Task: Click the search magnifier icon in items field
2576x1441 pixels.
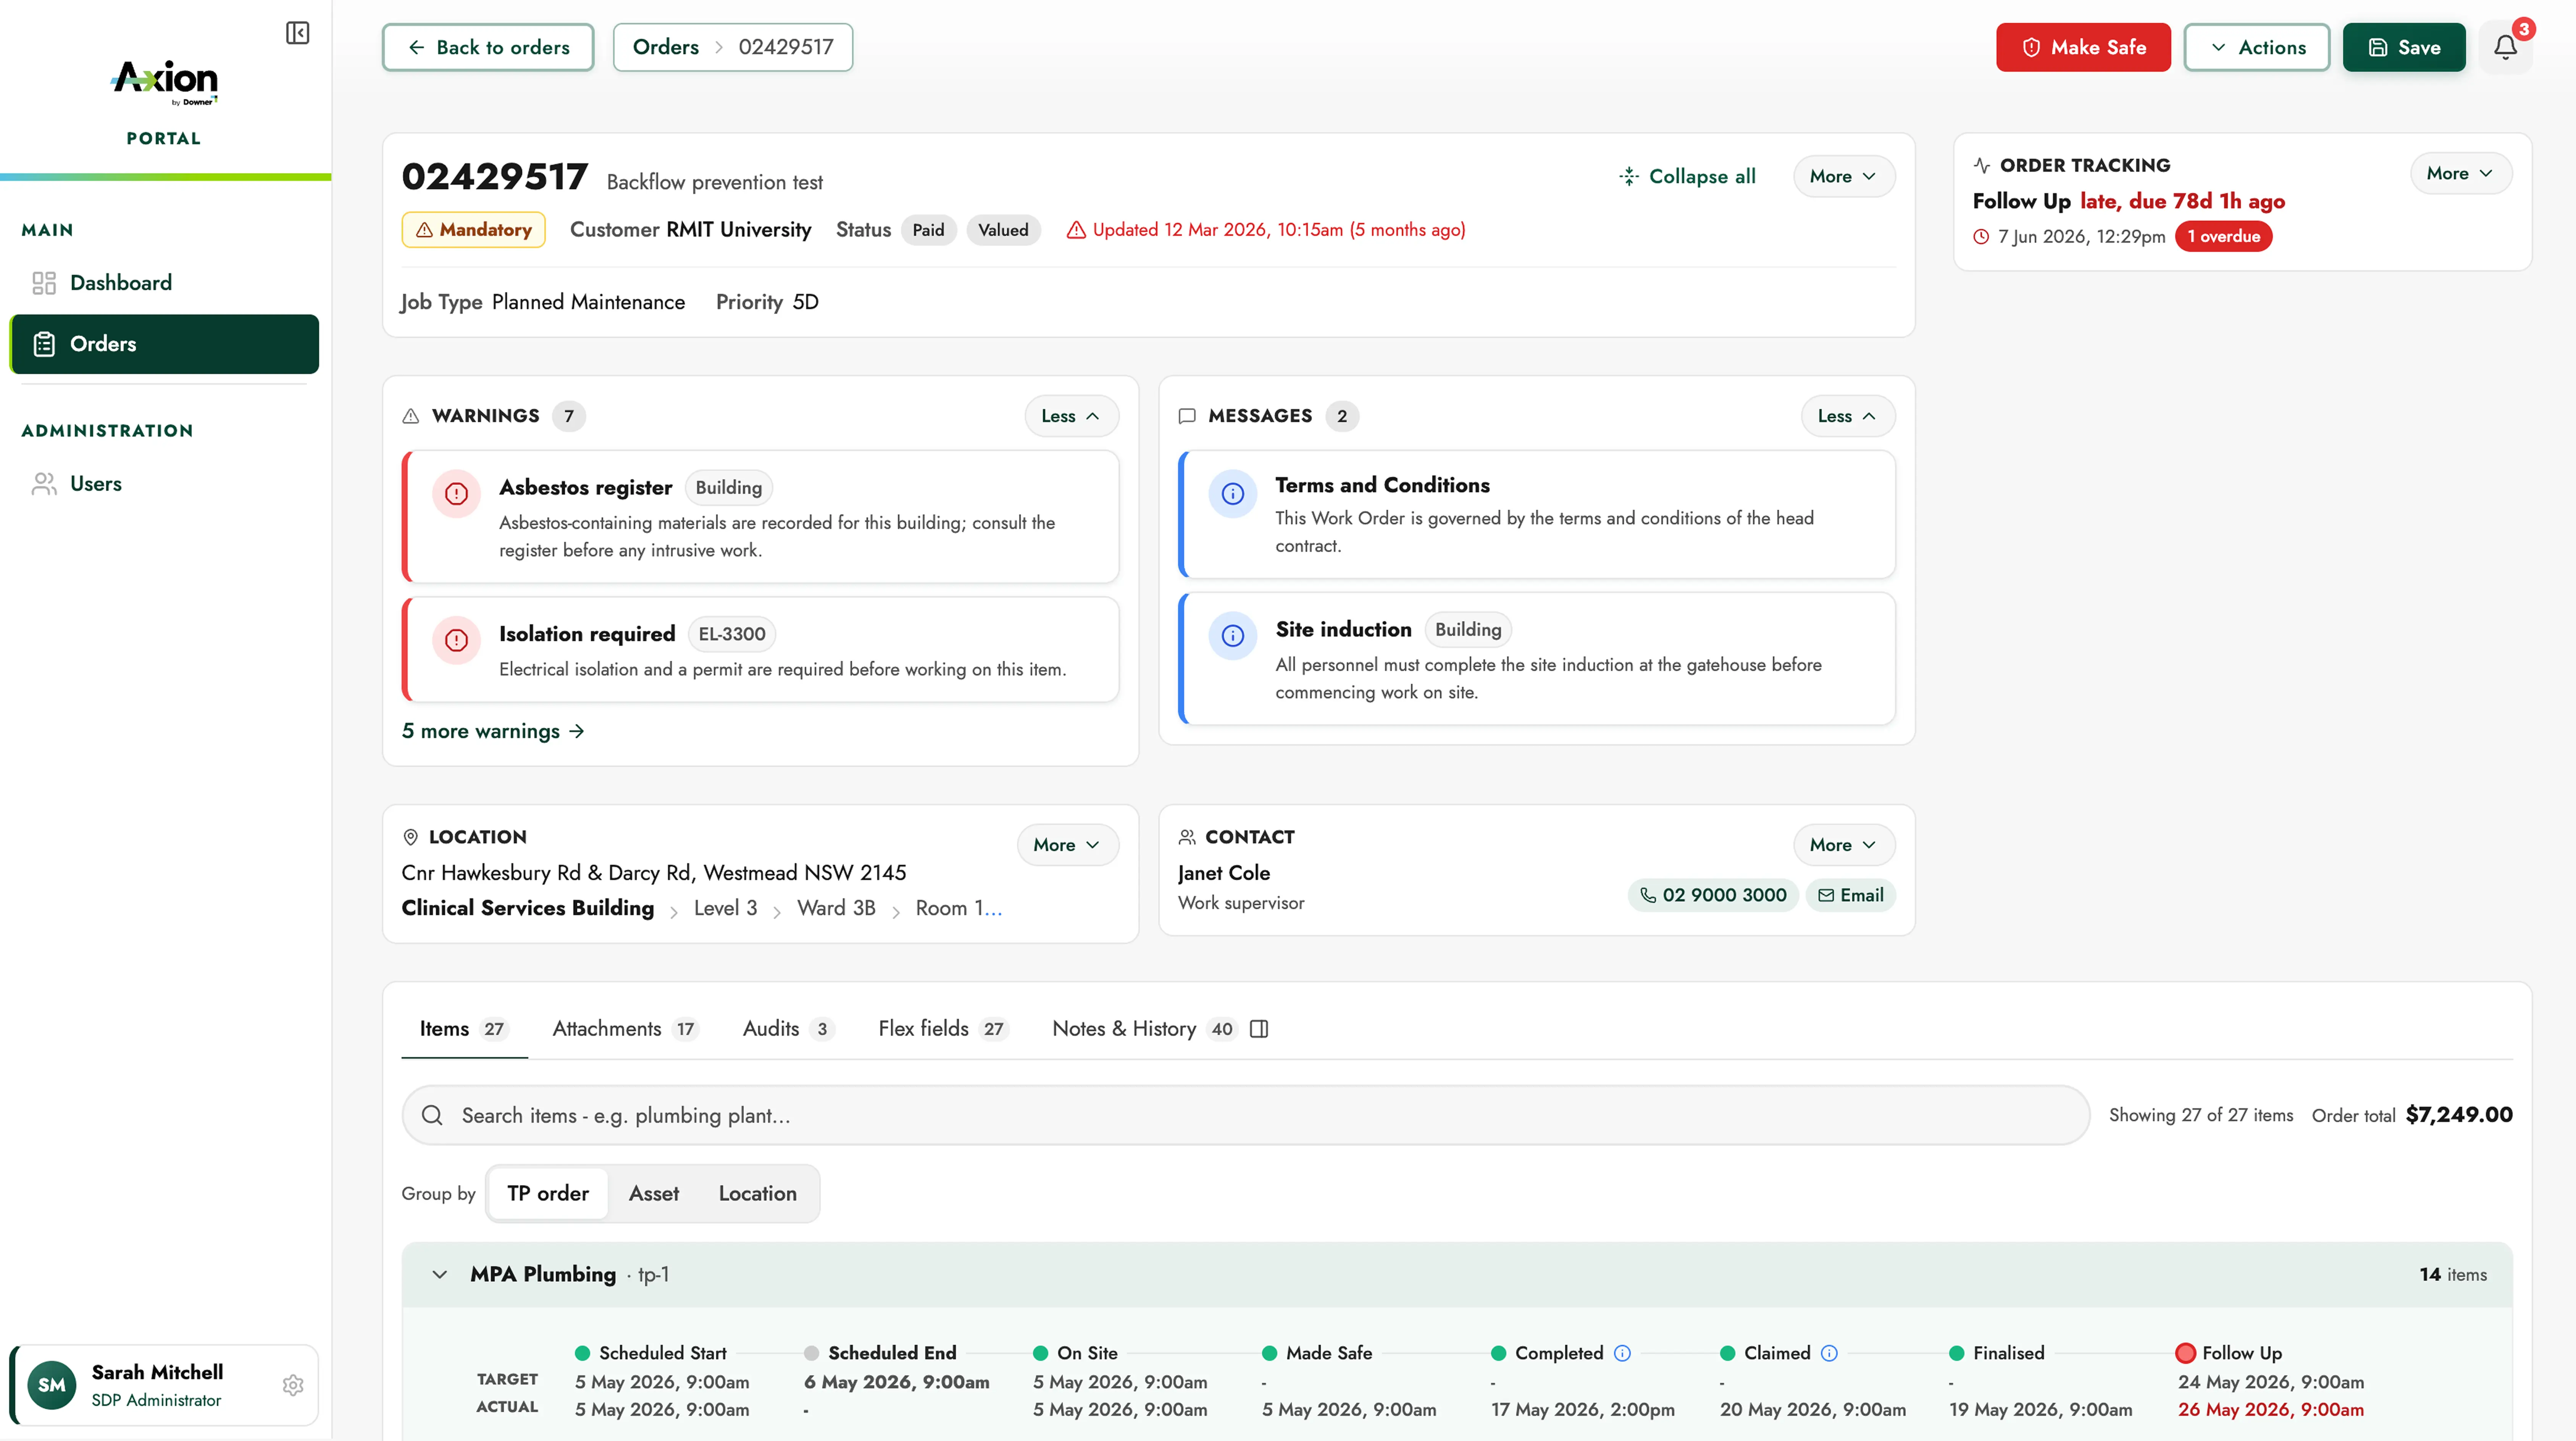Action: pos(432,1115)
